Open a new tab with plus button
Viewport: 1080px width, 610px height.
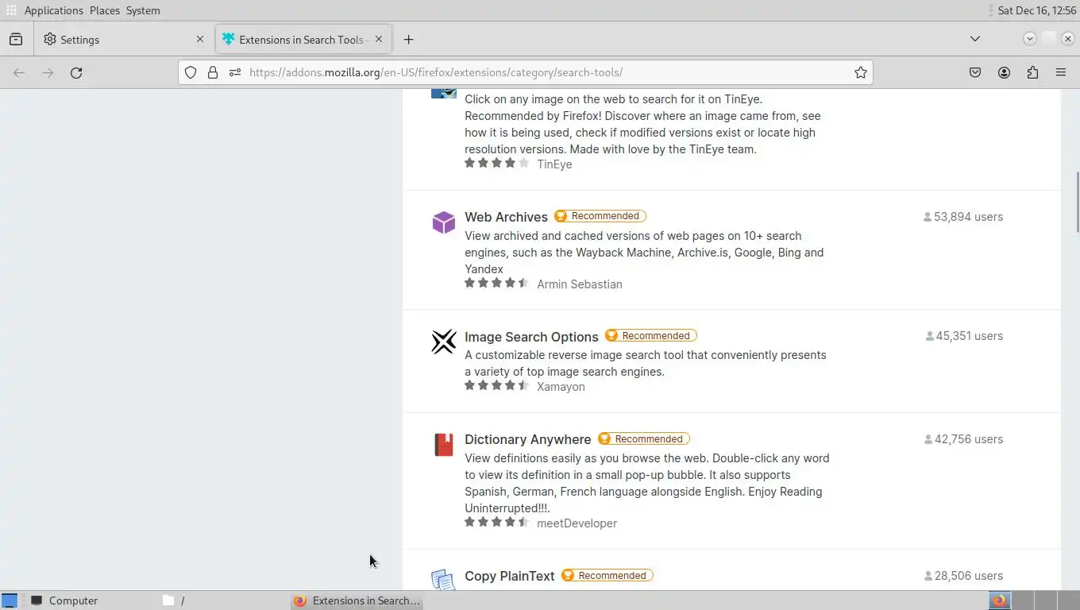coord(408,39)
